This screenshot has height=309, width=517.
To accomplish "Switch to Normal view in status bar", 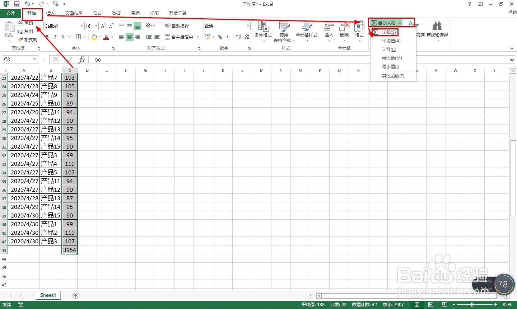I will click(417, 304).
